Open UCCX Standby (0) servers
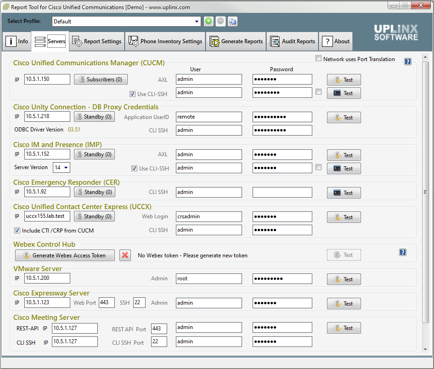The width and height of the screenshot is (434, 369). click(x=95, y=216)
